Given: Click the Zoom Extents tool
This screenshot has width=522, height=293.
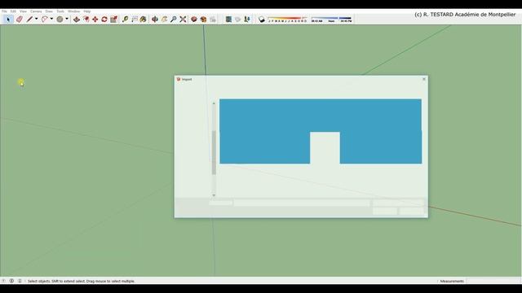Looking at the screenshot, I should click(183, 20).
